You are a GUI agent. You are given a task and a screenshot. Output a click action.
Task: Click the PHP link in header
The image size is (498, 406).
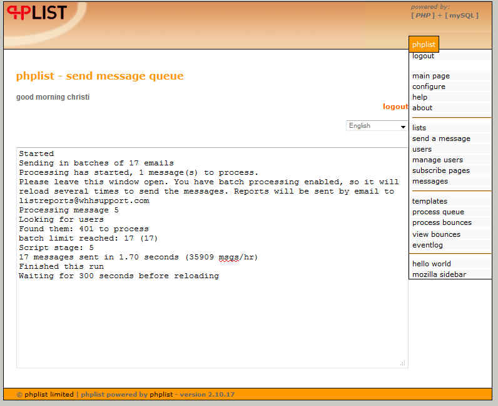pyautogui.click(x=422, y=15)
